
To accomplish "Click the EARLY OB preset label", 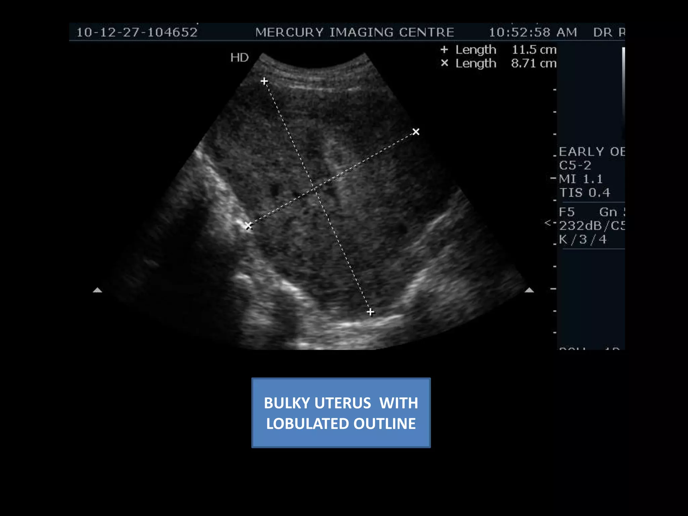I will click(592, 152).
